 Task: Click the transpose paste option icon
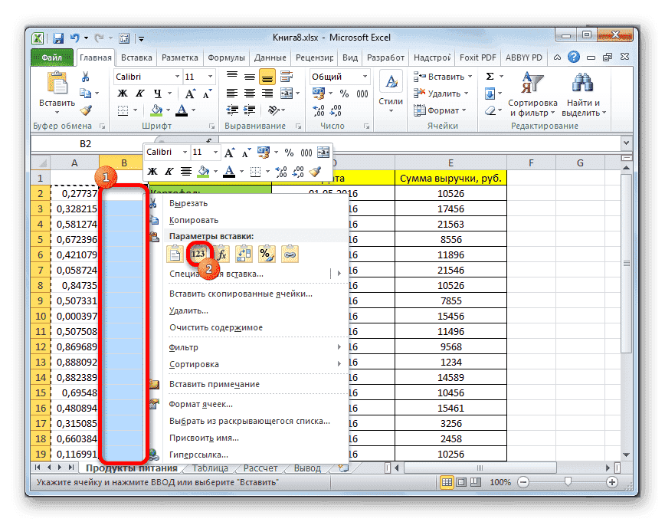(244, 254)
